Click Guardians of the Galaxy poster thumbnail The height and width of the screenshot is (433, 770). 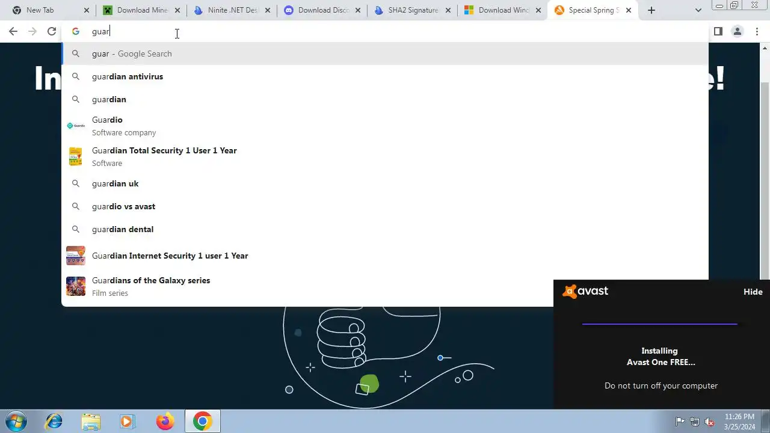pyautogui.click(x=76, y=286)
